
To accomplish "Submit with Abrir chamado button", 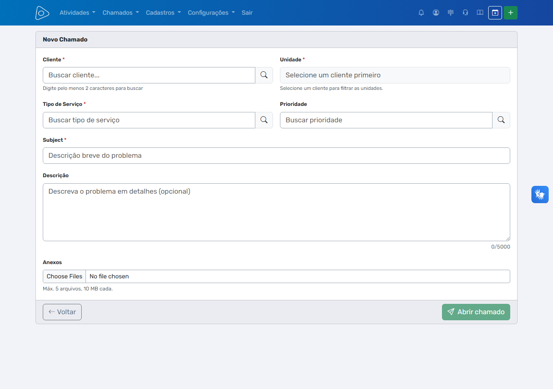I will coord(476,312).
